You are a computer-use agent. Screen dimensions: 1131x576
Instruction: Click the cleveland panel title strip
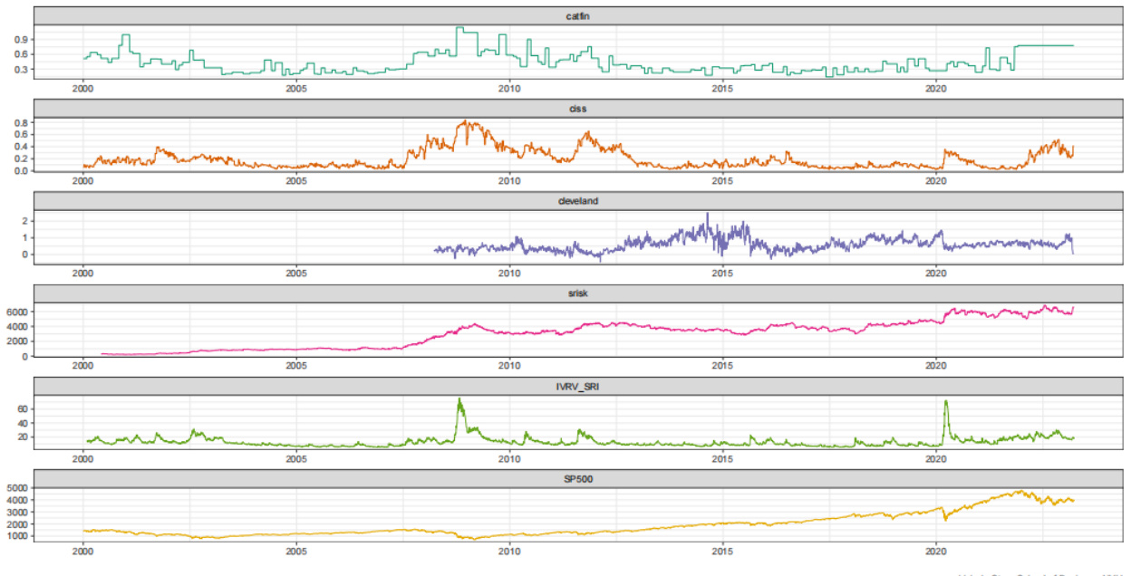click(x=578, y=201)
